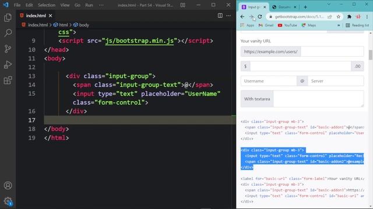Viewport: 373px width, 209px height.
Task: Open the Run and Debug view
Action: coord(8,64)
